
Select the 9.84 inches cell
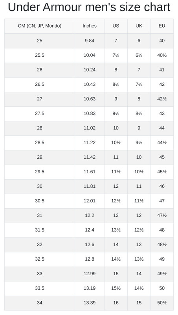[x=90, y=41]
